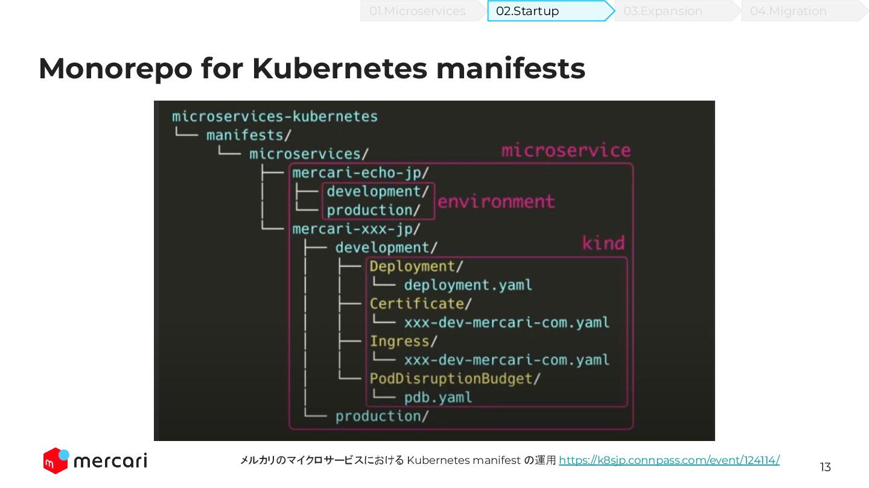Select the 02.Startup section tab
The width and height of the screenshot is (869, 488).
pyautogui.click(x=550, y=11)
